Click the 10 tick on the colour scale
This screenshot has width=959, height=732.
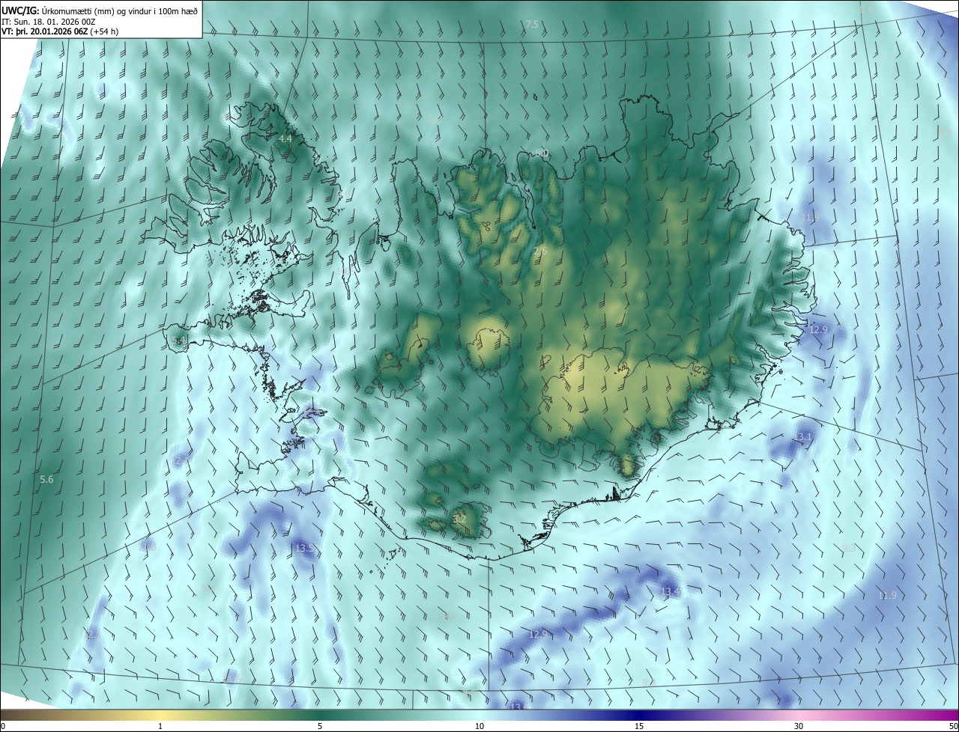tap(479, 726)
